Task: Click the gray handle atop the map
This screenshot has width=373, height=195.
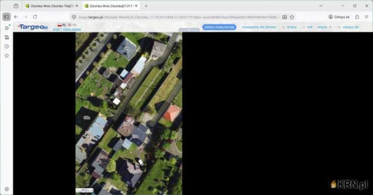Action: 189,30
